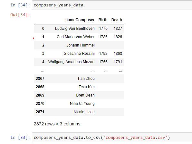This screenshot has height=144, width=192.
Task: Select the Gioachino Rossini cell
Action: [79, 54]
